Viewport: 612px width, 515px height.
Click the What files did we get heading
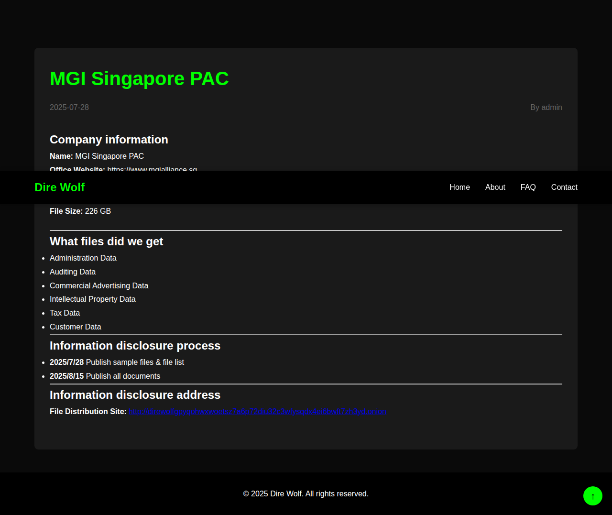click(106, 241)
